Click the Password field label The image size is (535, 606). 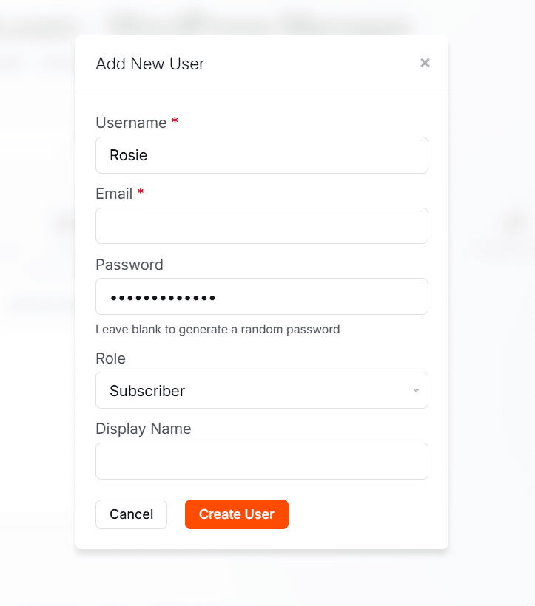129,264
